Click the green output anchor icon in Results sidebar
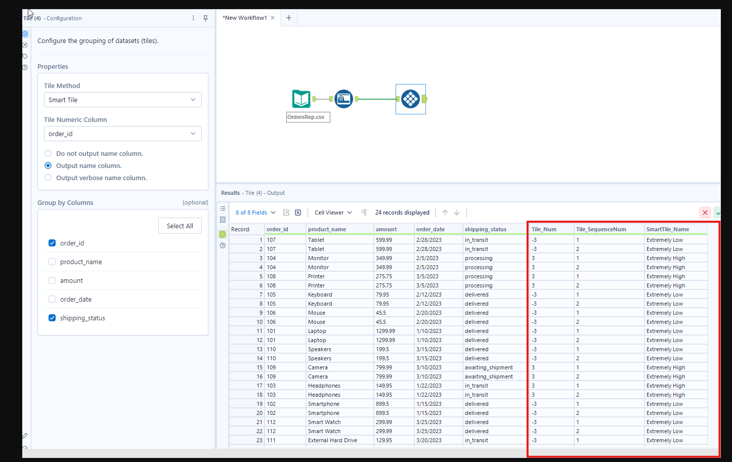 223,234
